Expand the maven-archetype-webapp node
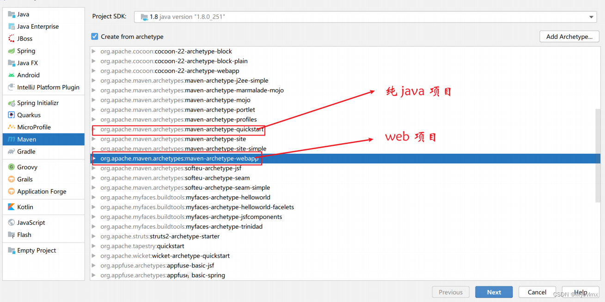 [x=94, y=158]
